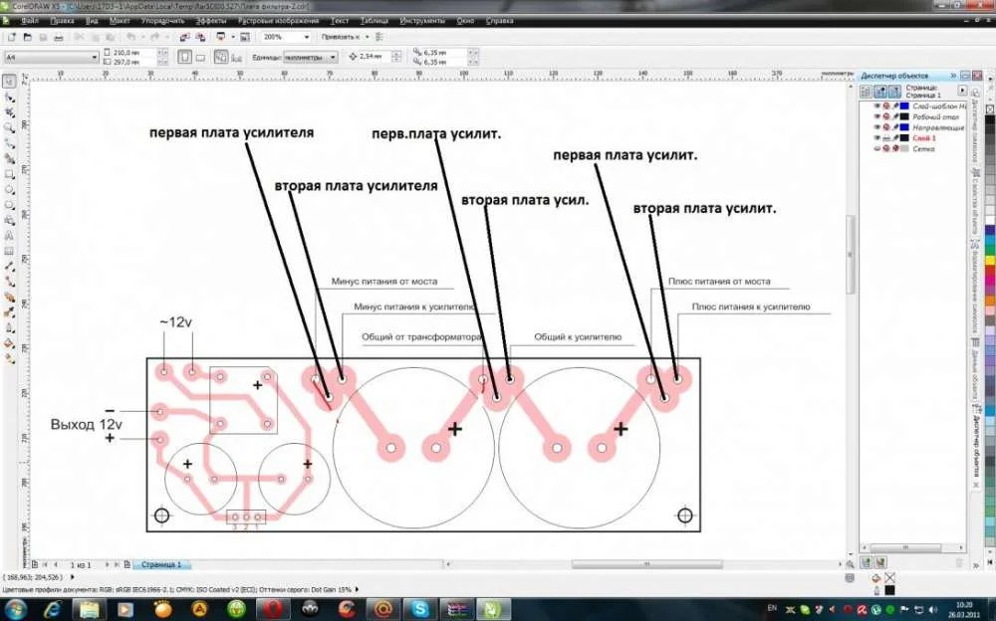996x621 pixels.
Task: Select the Pick tool in toolbox
Action: [x=9, y=82]
